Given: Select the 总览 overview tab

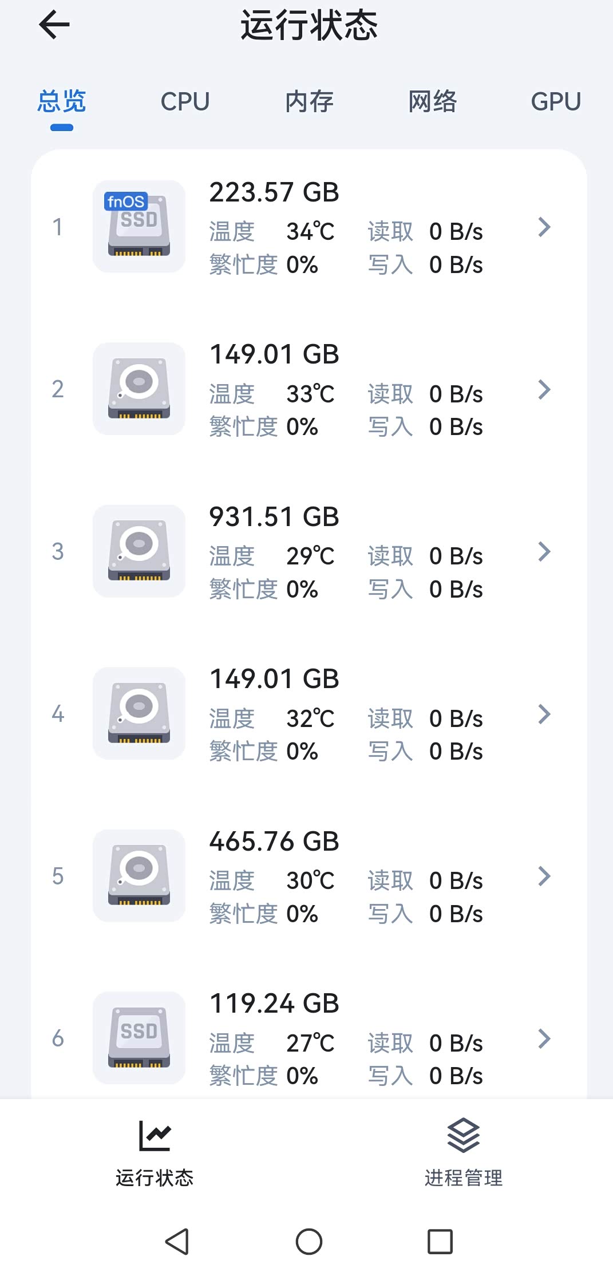Looking at the screenshot, I should point(62,102).
